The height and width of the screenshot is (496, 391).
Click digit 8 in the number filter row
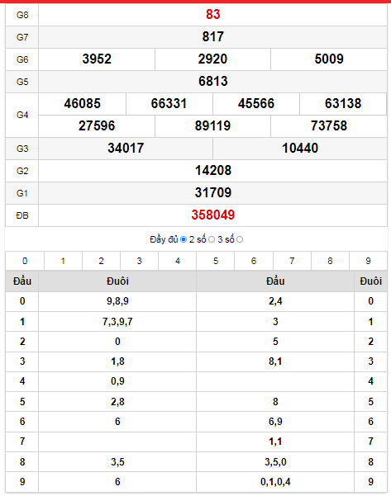click(x=330, y=261)
